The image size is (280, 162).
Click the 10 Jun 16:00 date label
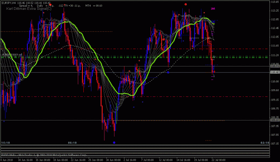(x=26, y=160)
